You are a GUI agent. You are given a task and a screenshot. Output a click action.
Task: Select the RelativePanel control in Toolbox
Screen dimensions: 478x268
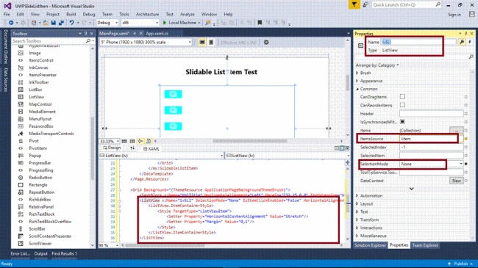pos(41,207)
